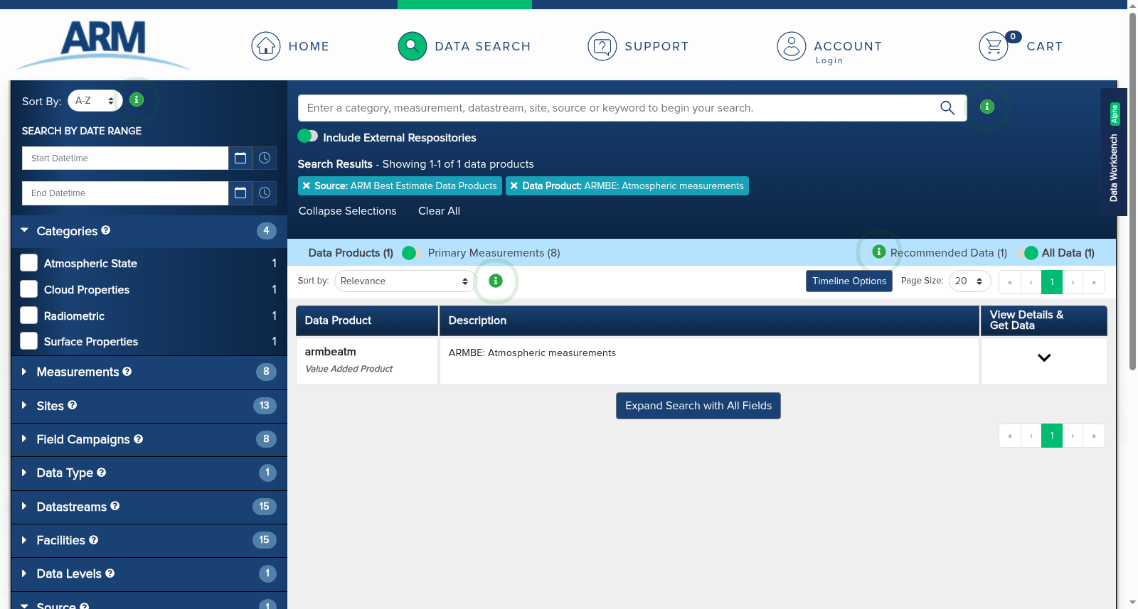The height and width of the screenshot is (609, 1138).
Task: Click the info icon beside Sort By A-Z
Action: pos(137,99)
